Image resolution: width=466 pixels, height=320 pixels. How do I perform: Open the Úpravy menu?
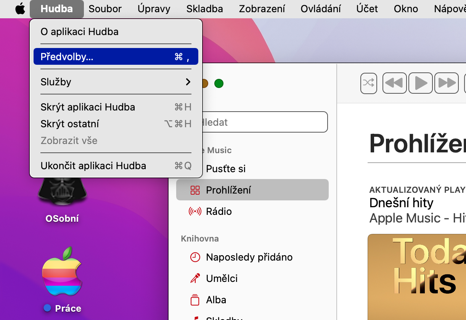pyautogui.click(x=154, y=9)
